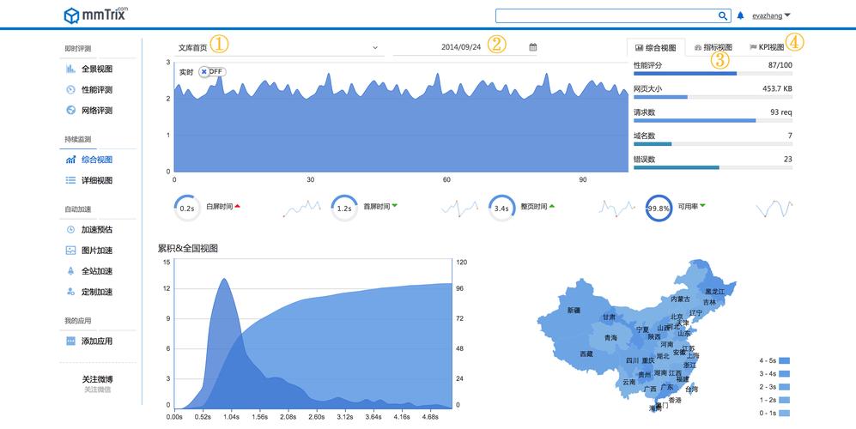The image size is (856, 429).
Task: Open 网络评测 in the sidebar
Action: (x=96, y=110)
